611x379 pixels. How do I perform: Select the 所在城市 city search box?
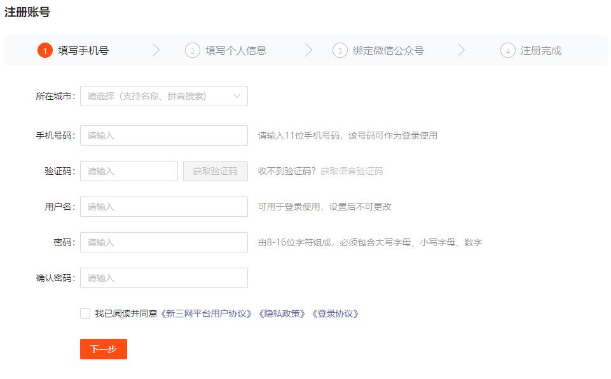pos(164,96)
